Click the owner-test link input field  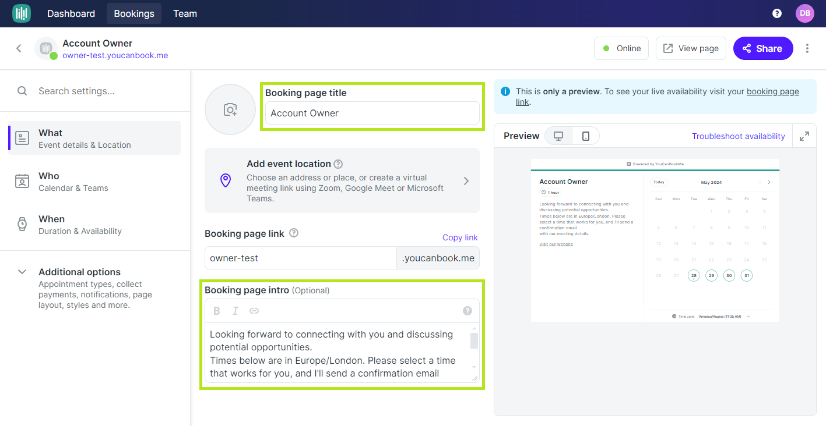coord(301,258)
